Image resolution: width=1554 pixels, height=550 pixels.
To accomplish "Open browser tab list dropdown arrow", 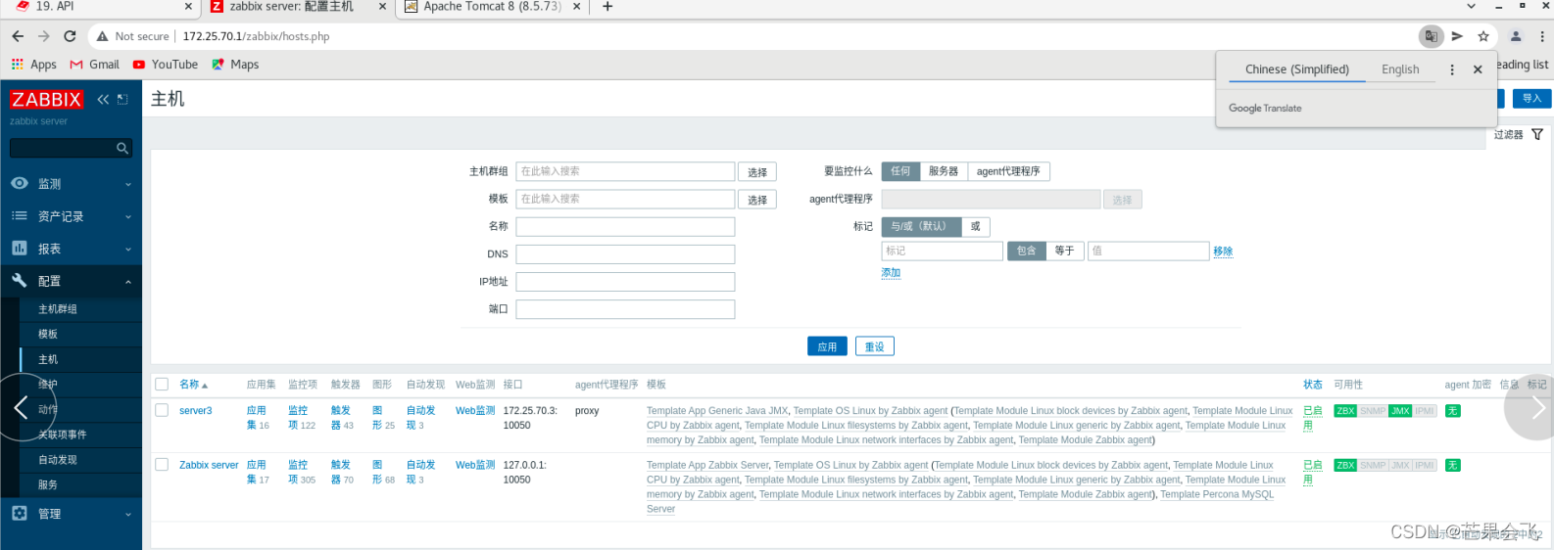I will click(x=1471, y=7).
